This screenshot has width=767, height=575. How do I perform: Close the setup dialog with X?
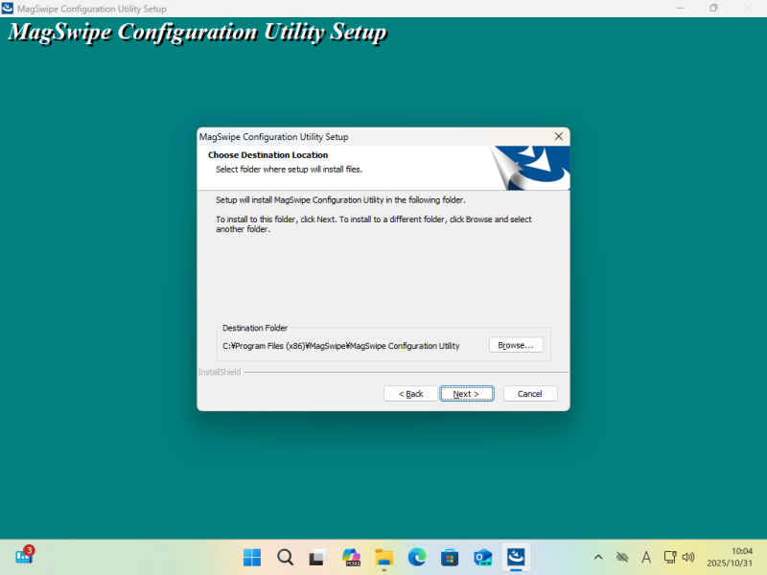[x=558, y=137]
